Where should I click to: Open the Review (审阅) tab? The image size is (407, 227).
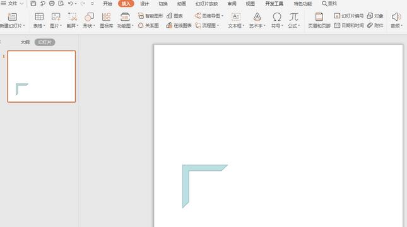[x=232, y=4]
